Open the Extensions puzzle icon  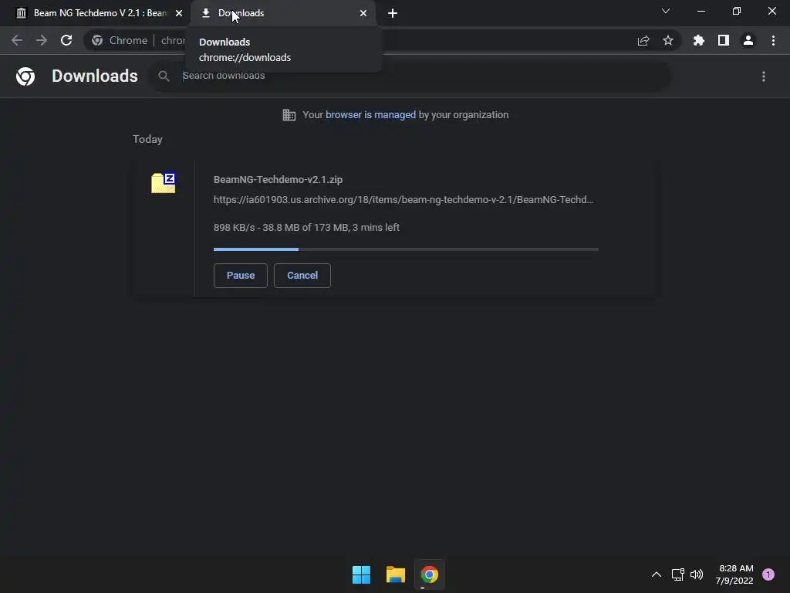coord(699,40)
